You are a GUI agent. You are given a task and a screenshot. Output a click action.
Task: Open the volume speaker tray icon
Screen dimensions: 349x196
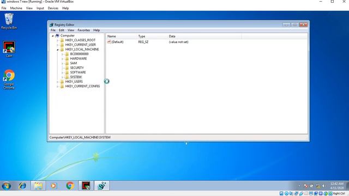coord(323,186)
